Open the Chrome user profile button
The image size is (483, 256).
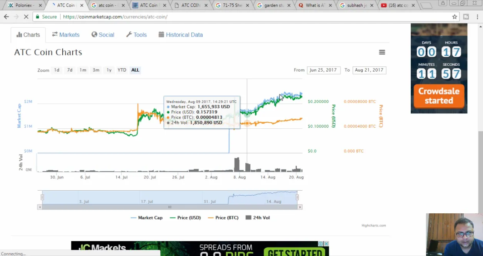443,3
